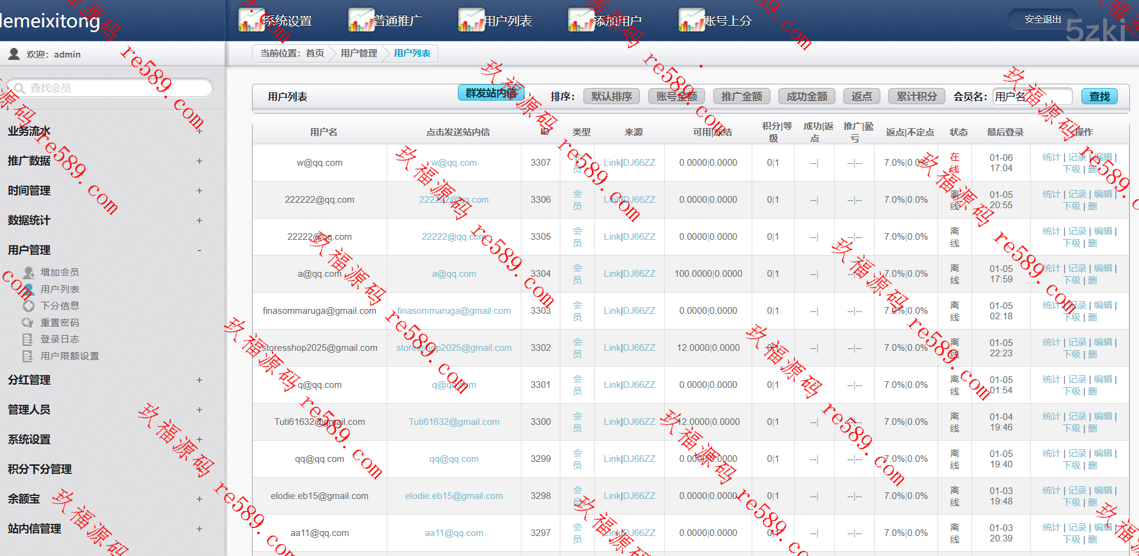Click the 增加会员 user icon in sidebar
1139x556 pixels.
28,273
